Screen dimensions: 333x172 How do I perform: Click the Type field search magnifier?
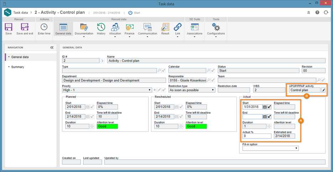(x=159, y=71)
